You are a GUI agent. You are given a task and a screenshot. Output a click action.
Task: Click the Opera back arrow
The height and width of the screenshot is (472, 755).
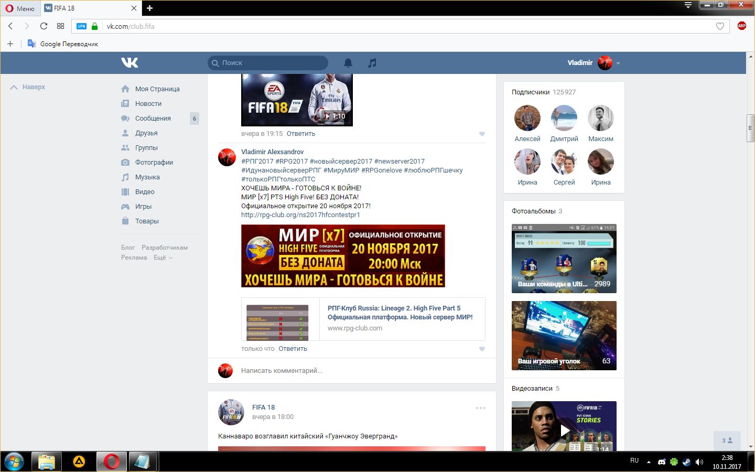coord(10,26)
